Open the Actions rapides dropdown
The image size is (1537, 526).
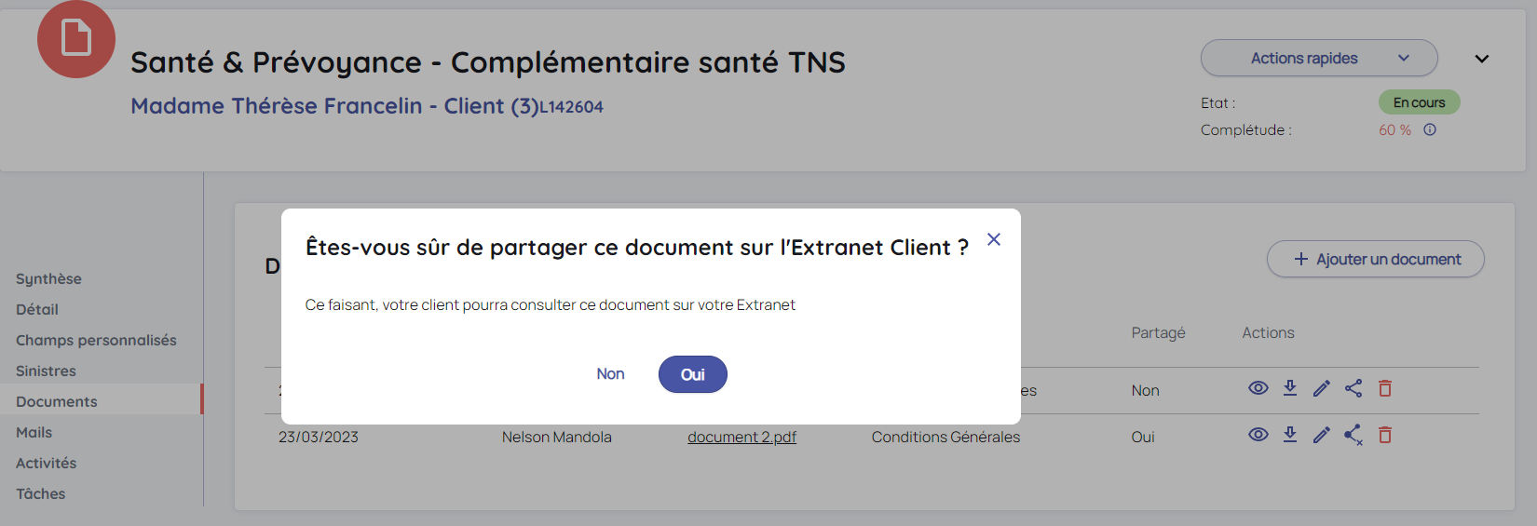[x=1318, y=59]
